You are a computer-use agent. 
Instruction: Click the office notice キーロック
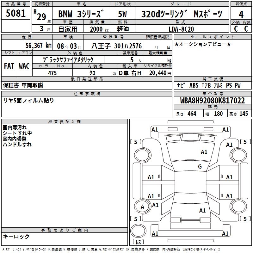tap(16, 237)
